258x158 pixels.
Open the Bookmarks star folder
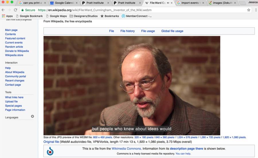pyautogui.click(x=110, y=16)
